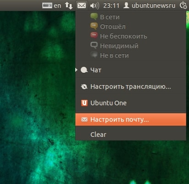The image size is (189, 184).
Task: Click green online speech bubble icon
Action: pyautogui.click(x=94, y=16)
